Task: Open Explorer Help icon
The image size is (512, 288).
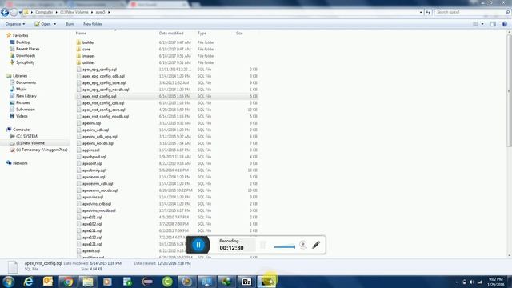Action: coord(505,24)
